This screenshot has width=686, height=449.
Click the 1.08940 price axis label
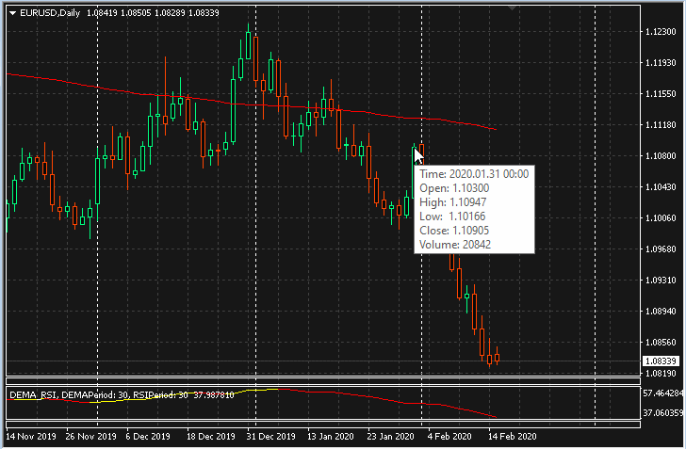[661, 312]
